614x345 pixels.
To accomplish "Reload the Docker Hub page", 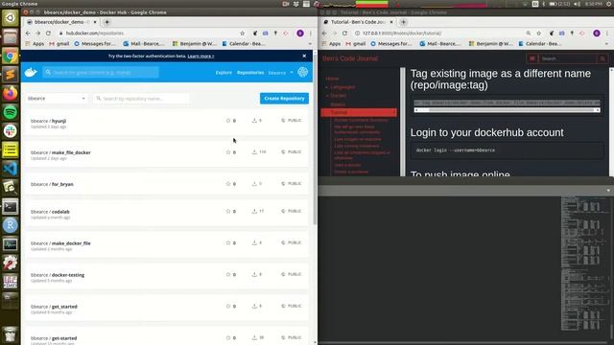I will (x=48, y=34).
